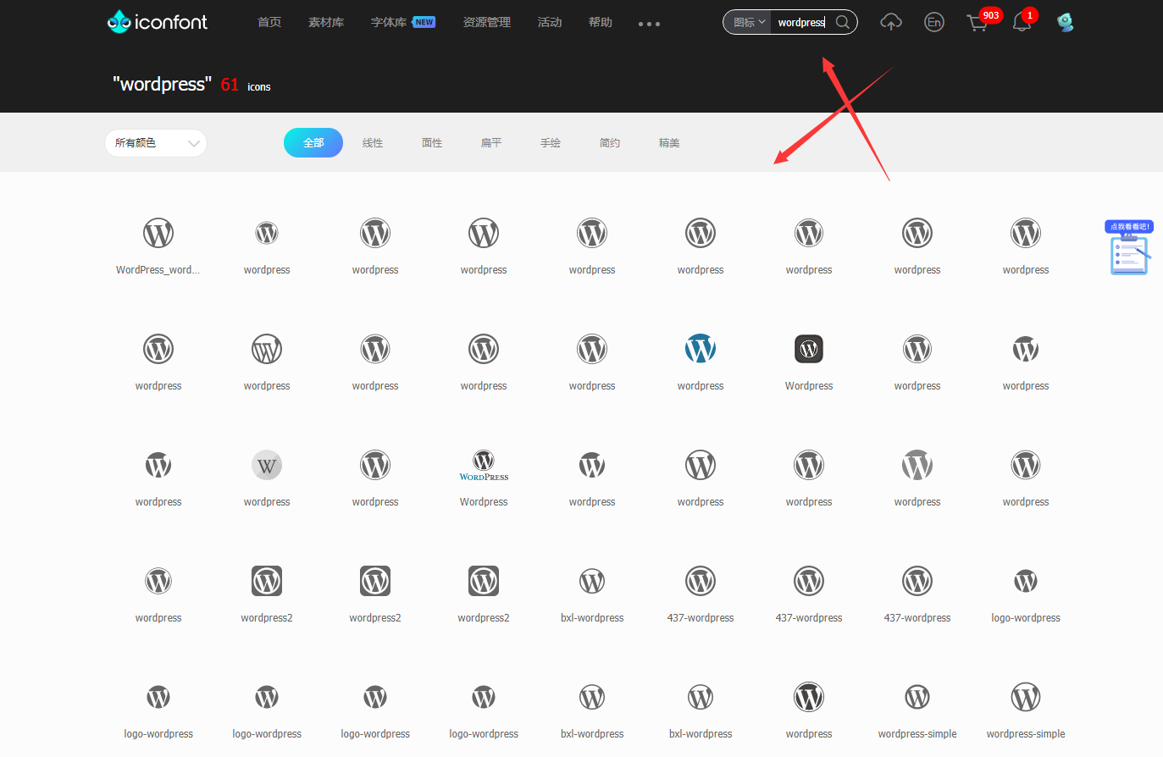
Task: Select the WordPress_word... icon
Action: (158, 233)
